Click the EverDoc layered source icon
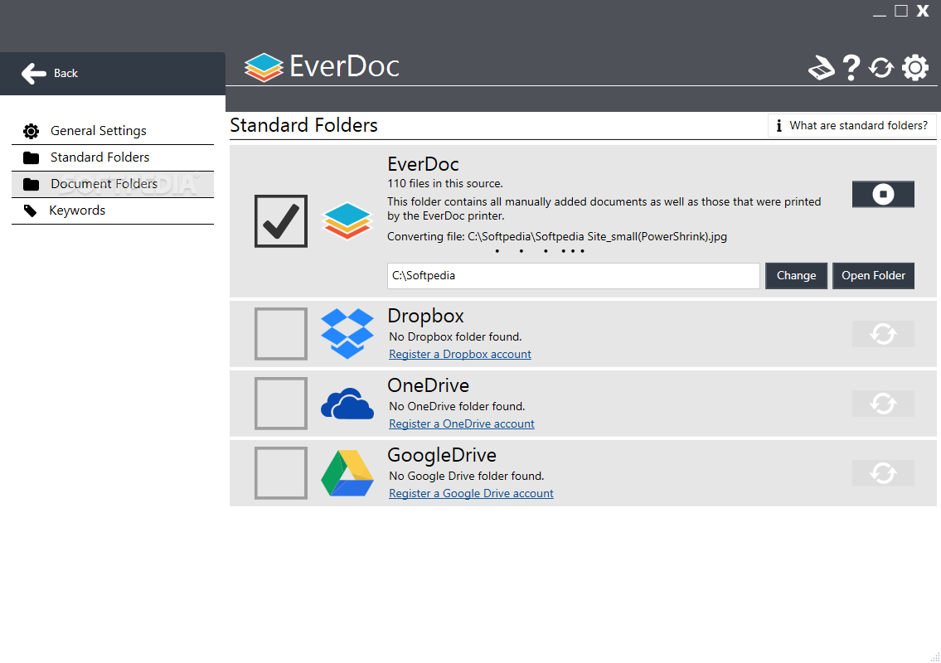The image size is (941, 663). point(347,220)
